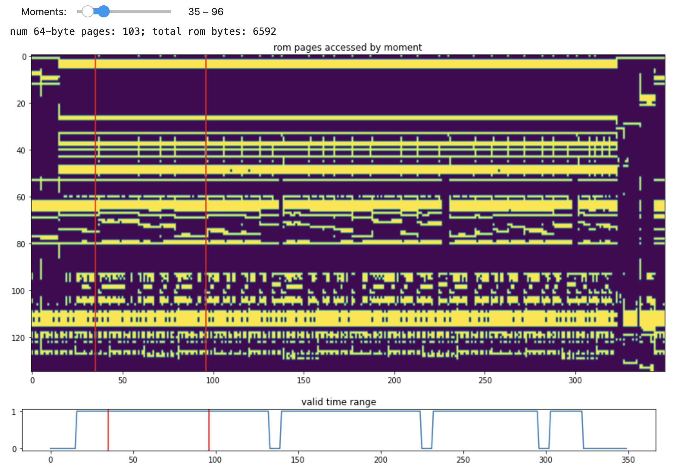This screenshot has width=673, height=474.
Task: Click the left white handle of Moments slider
Action: pos(88,12)
